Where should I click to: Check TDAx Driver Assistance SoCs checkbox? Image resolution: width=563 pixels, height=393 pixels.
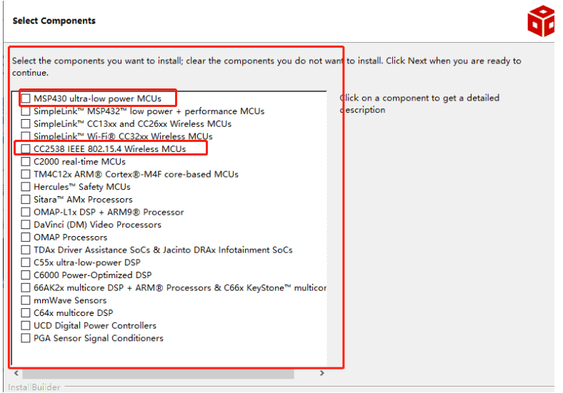coord(26,250)
